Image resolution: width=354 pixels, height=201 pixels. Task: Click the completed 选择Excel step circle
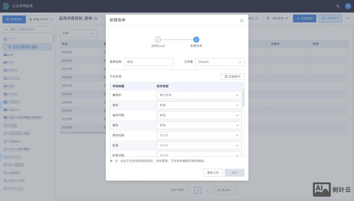click(158, 39)
